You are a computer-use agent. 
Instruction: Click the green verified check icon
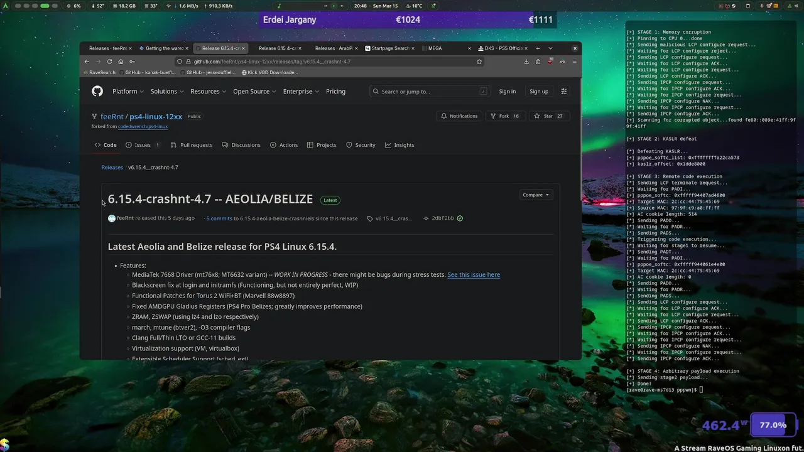point(460,218)
